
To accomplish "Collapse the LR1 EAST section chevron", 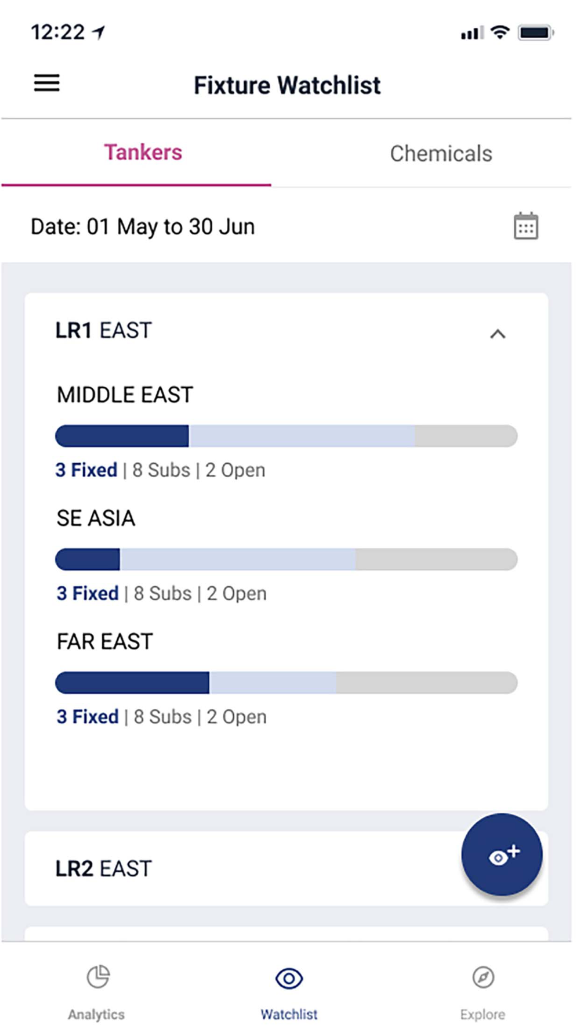I will pos(498,334).
